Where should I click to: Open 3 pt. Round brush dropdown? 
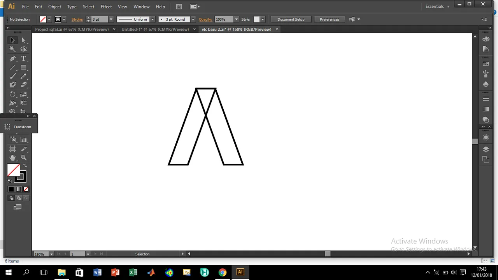pos(193,19)
